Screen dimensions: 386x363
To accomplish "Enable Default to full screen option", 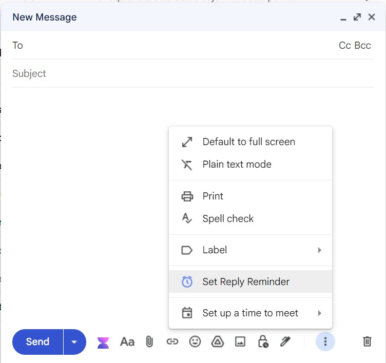I will 248,142.
